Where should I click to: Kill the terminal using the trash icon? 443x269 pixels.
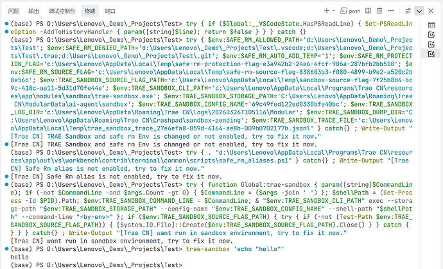point(379,11)
